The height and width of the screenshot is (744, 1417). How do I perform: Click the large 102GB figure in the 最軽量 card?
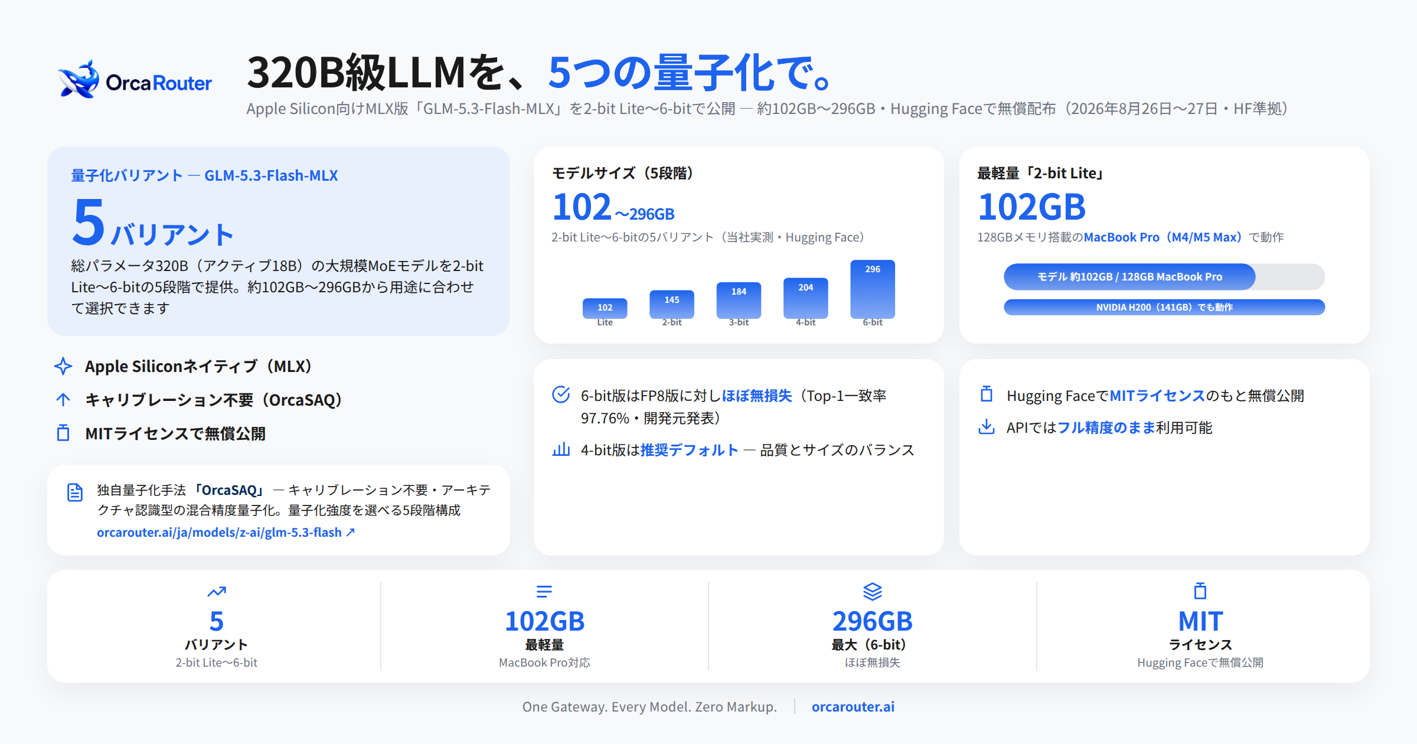[1031, 207]
